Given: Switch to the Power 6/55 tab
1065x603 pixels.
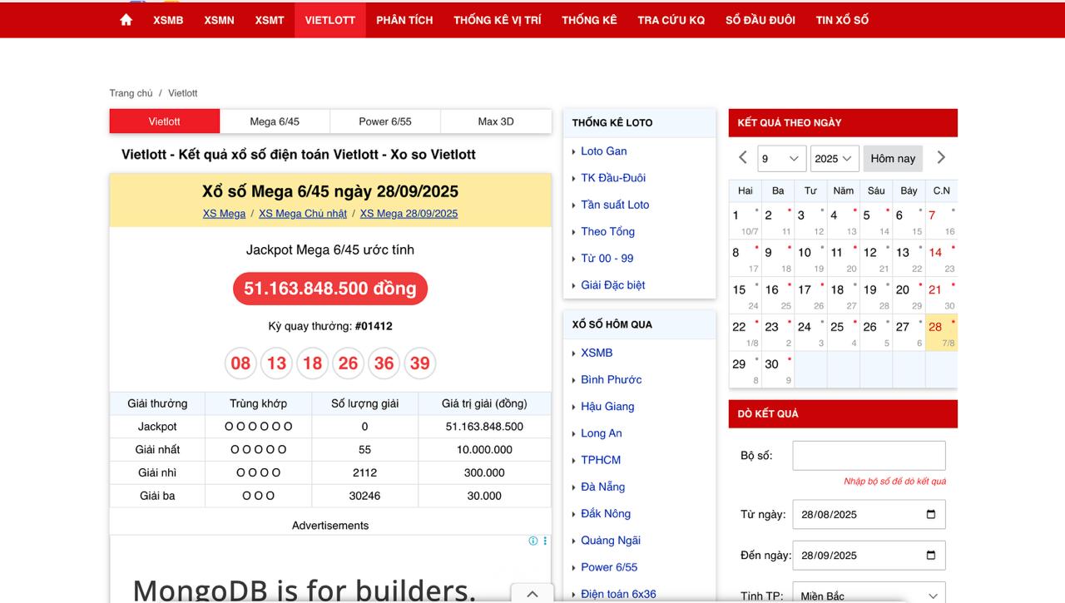Looking at the screenshot, I should (x=385, y=121).
